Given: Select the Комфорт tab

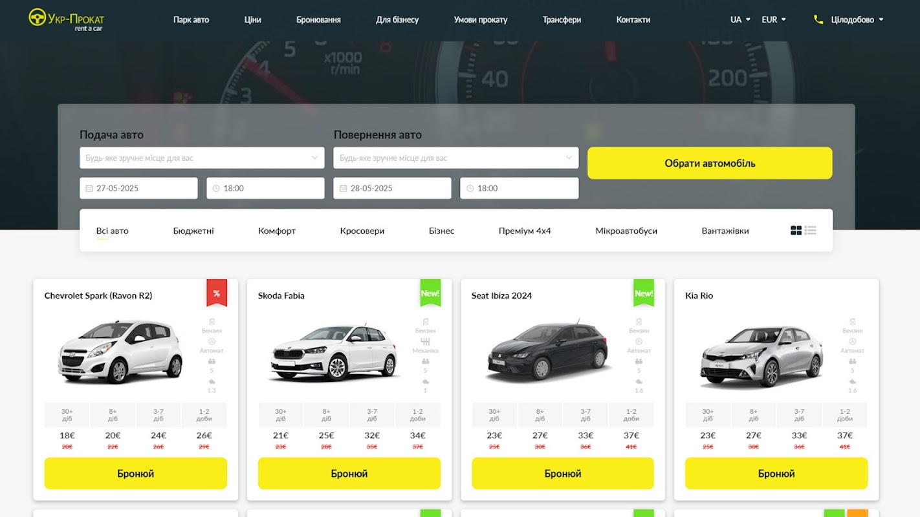Looking at the screenshot, I should [277, 231].
